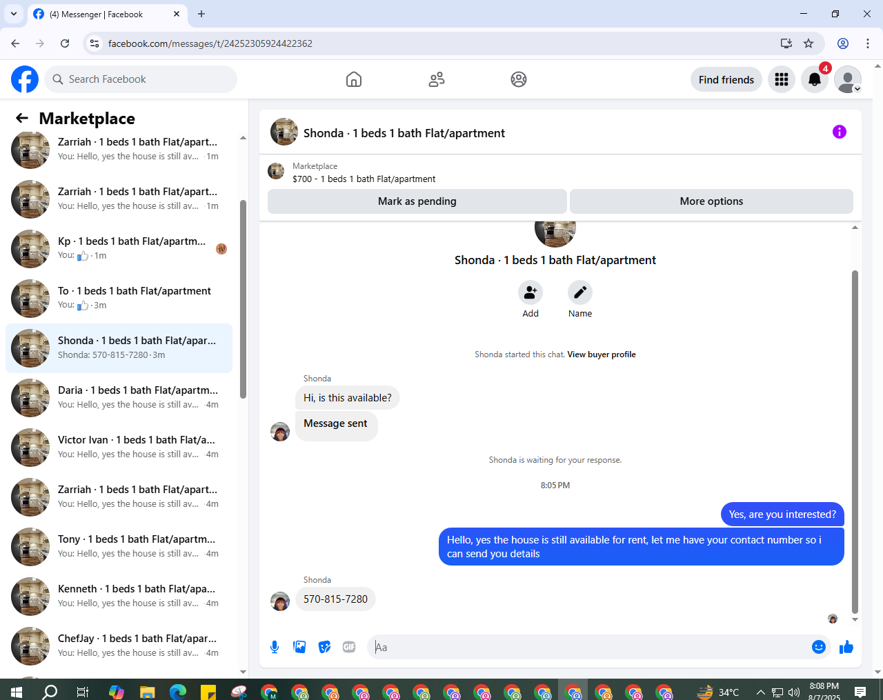Open the account avatar dropdown
The height and width of the screenshot is (700, 883).
[x=848, y=79]
